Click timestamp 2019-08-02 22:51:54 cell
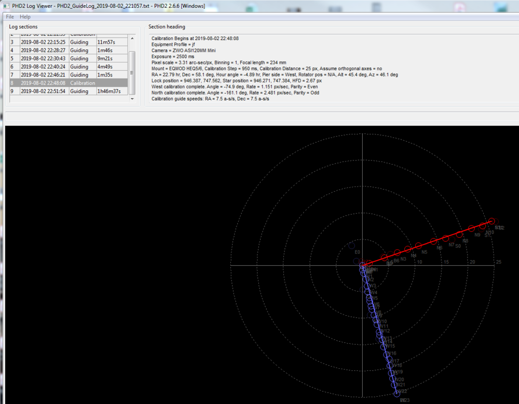The image size is (519, 404). click(x=44, y=91)
